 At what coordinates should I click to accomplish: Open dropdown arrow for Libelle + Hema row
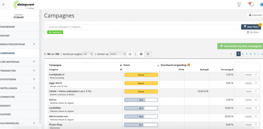pyautogui.click(x=256, y=91)
